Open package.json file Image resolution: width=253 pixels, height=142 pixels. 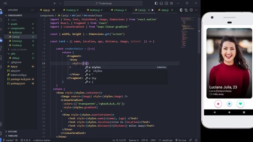(x=18, y=83)
